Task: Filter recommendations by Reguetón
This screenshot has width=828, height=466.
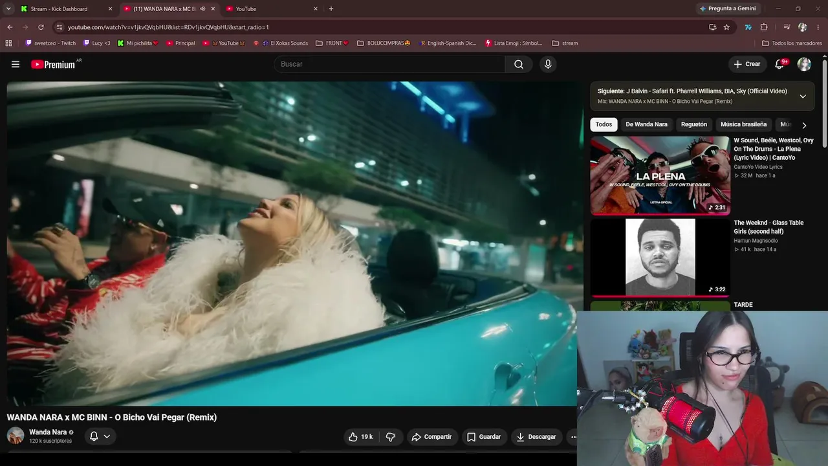Action: pos(694,124)
